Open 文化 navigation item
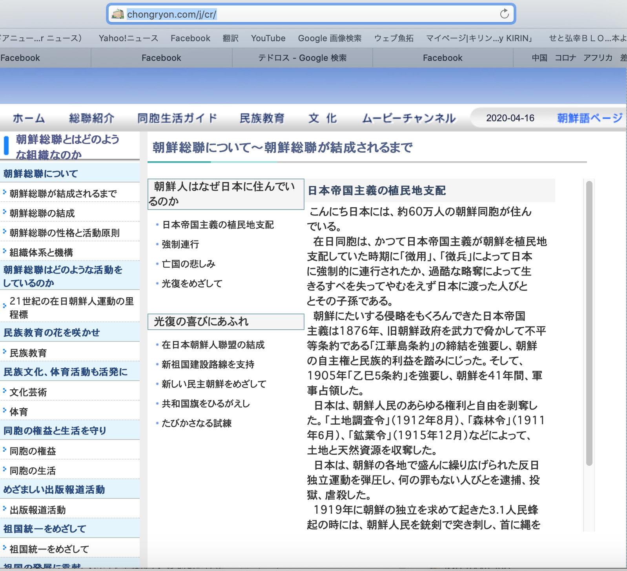This screenshot has width=627, height=571. click(323, 118)
